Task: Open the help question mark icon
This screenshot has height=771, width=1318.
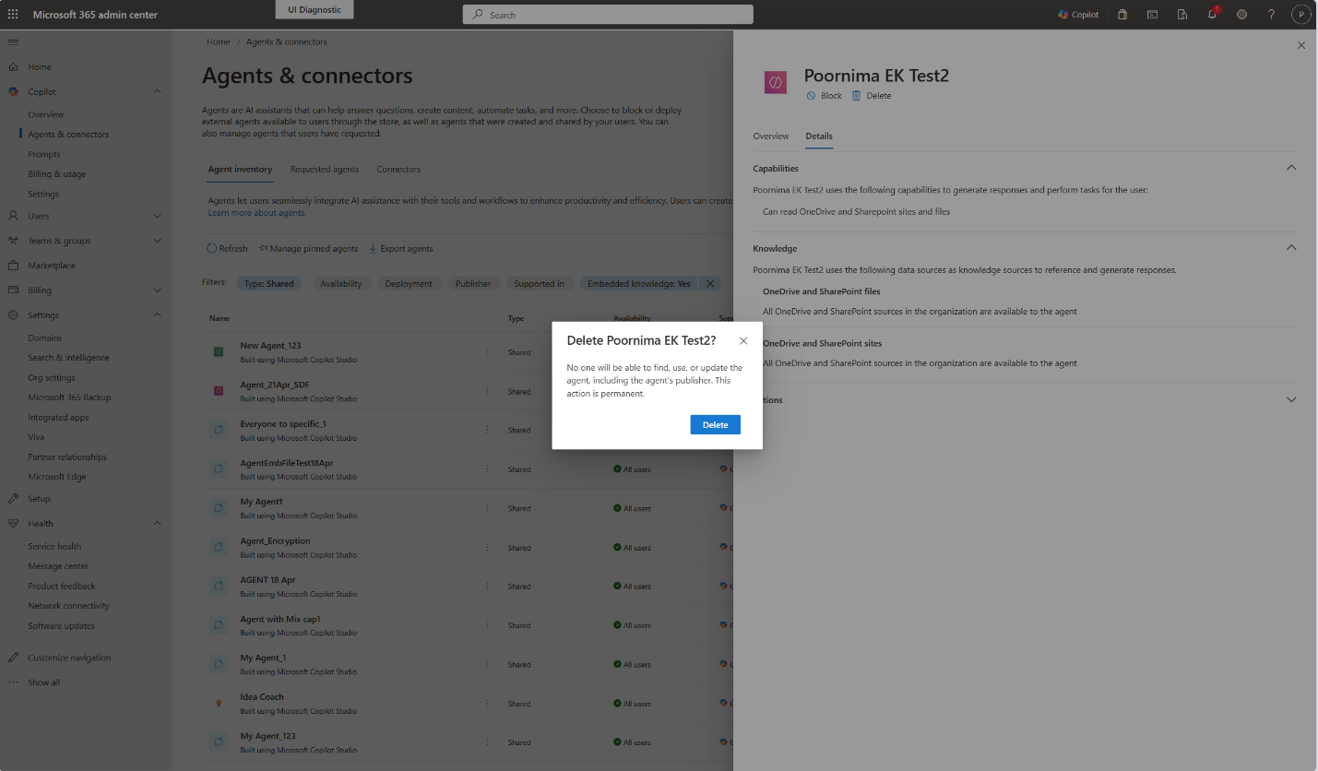Action: [x=1271, y=15]
